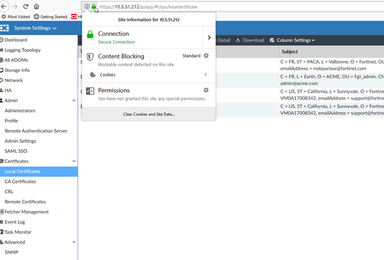384x260 pixels.
Task: Click the browser back arrow button
Action: click(4, 6)
